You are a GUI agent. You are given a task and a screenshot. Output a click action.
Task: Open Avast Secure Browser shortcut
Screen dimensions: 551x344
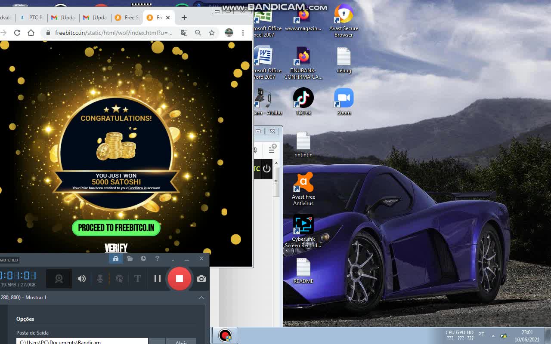(344, 21)
